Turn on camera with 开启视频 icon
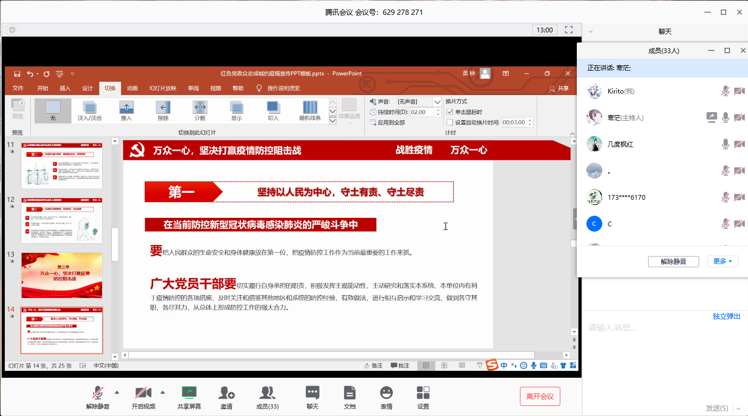 (x=143, y=393)
